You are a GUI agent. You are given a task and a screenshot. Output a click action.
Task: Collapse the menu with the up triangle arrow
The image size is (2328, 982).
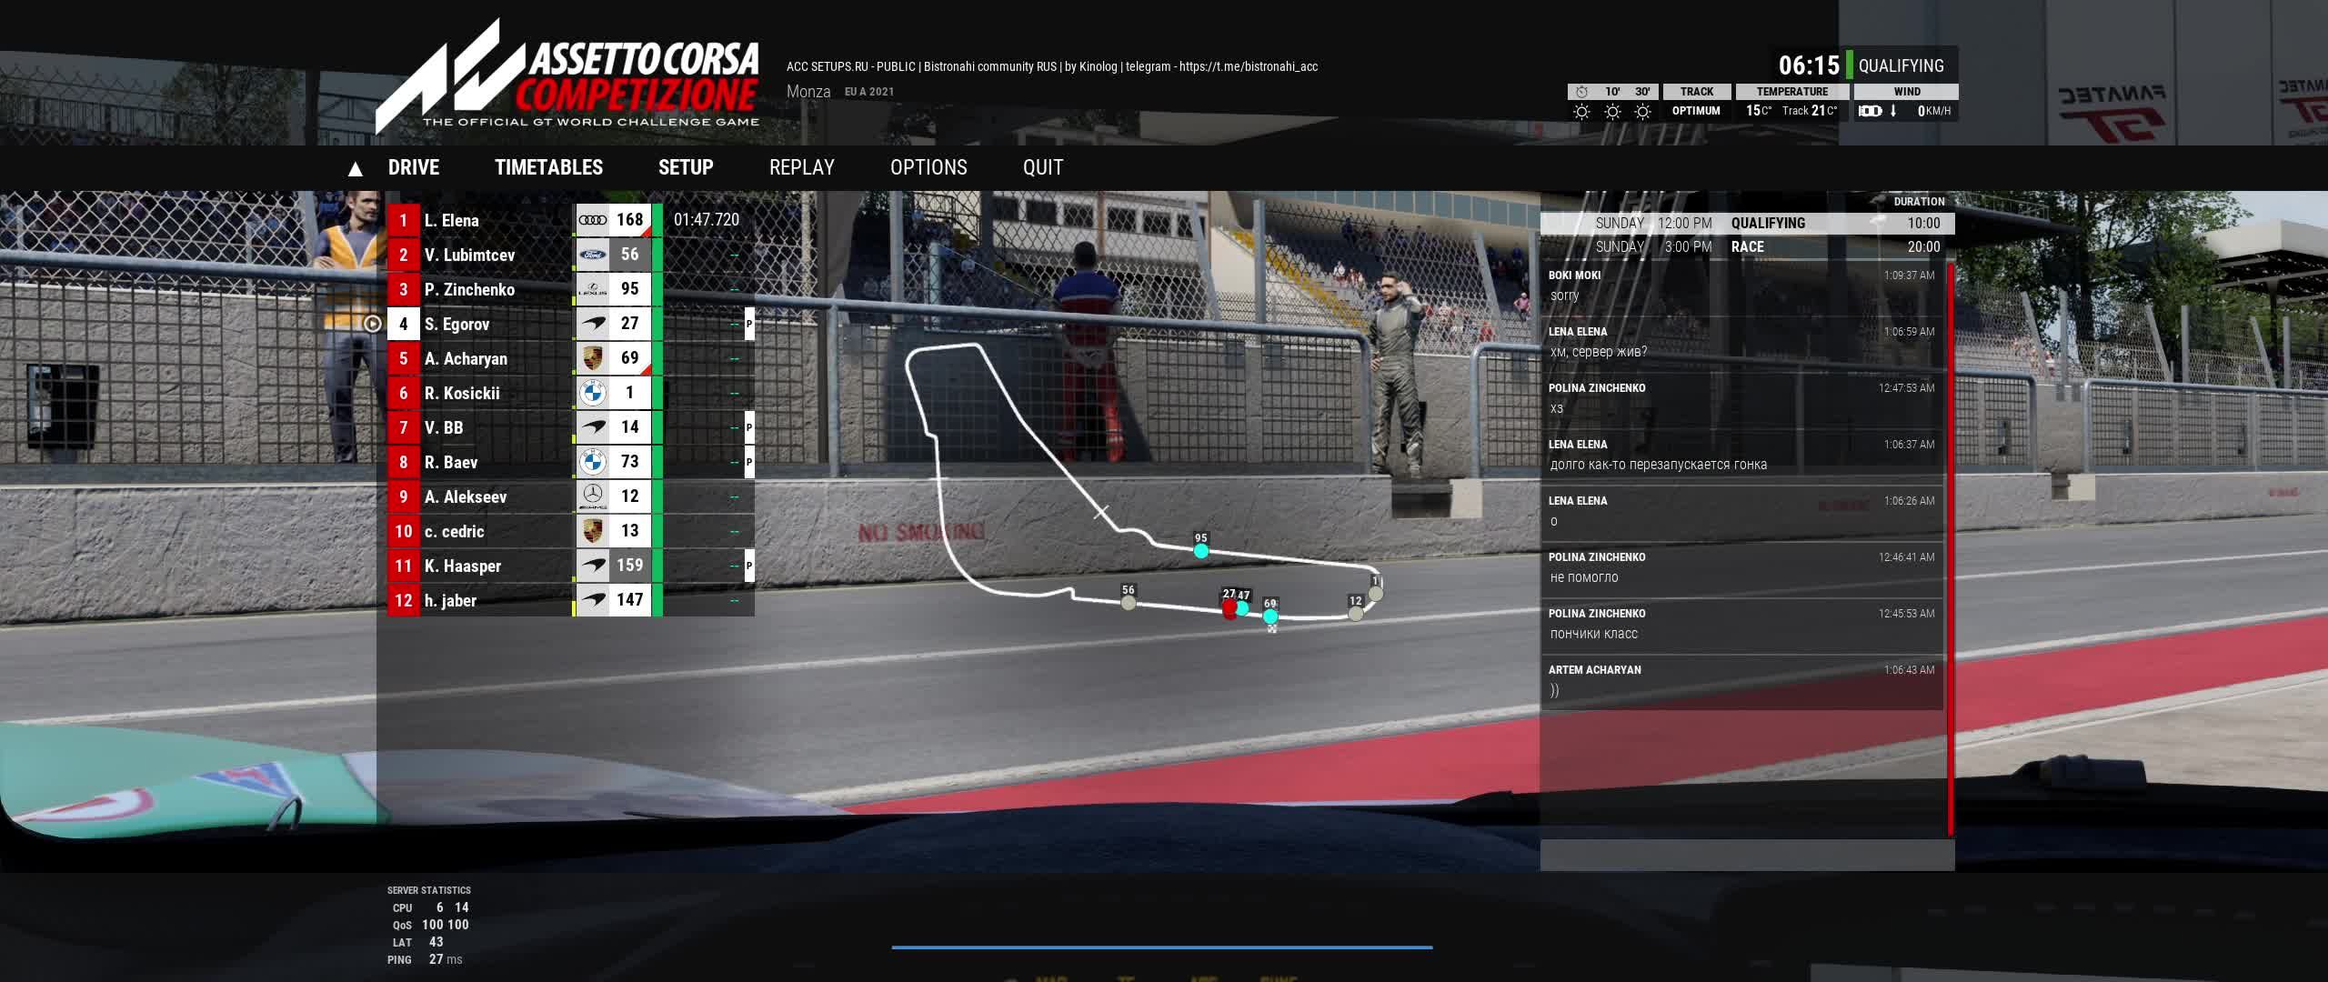356,168
